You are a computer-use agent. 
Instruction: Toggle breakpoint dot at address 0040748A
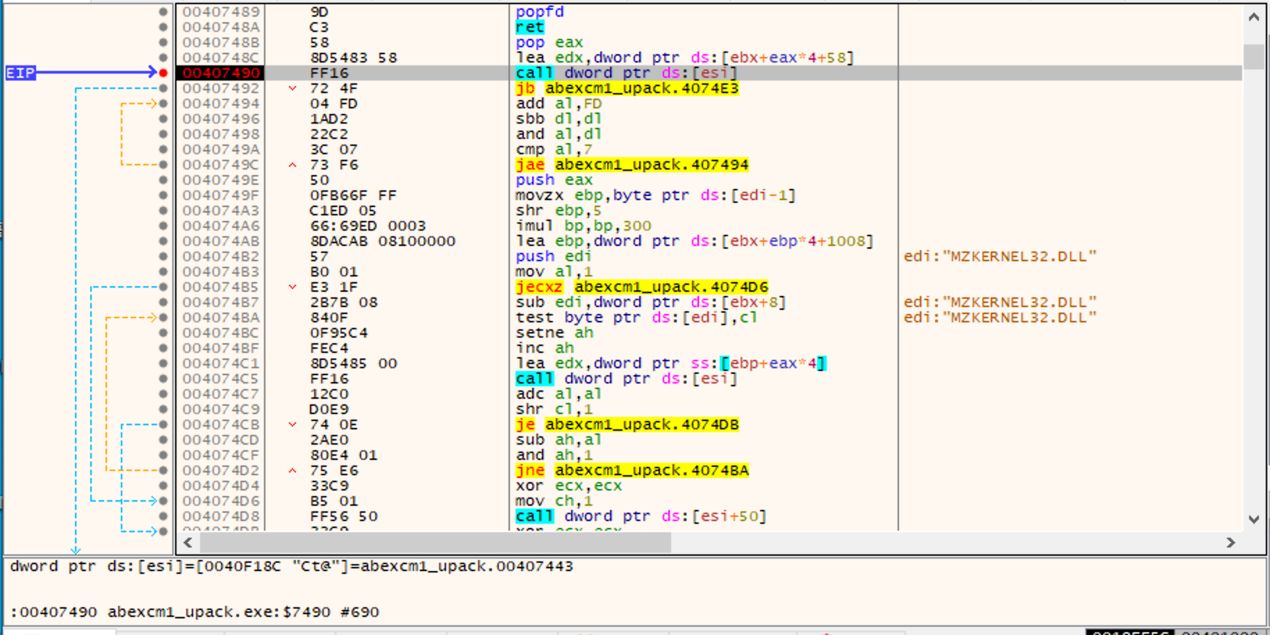click(163, 27)
